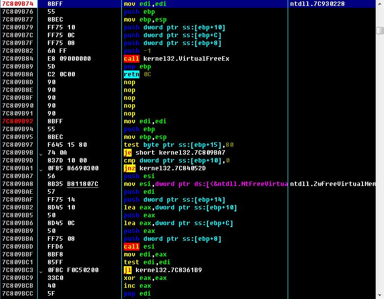Click the nop instruction at 7C809B90
This screenshot has width=384, height=299.
tap(129, 106)
